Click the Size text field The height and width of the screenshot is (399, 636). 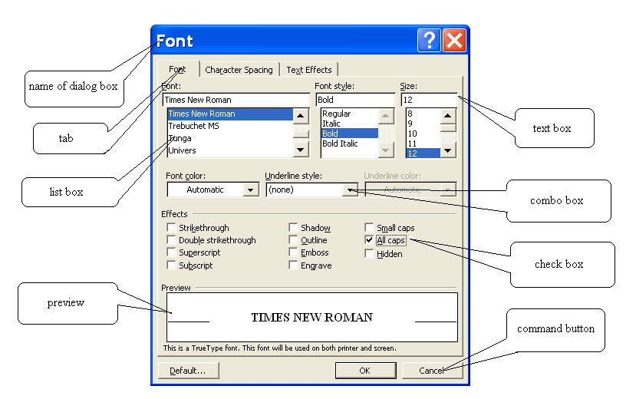tap(429, 100)
